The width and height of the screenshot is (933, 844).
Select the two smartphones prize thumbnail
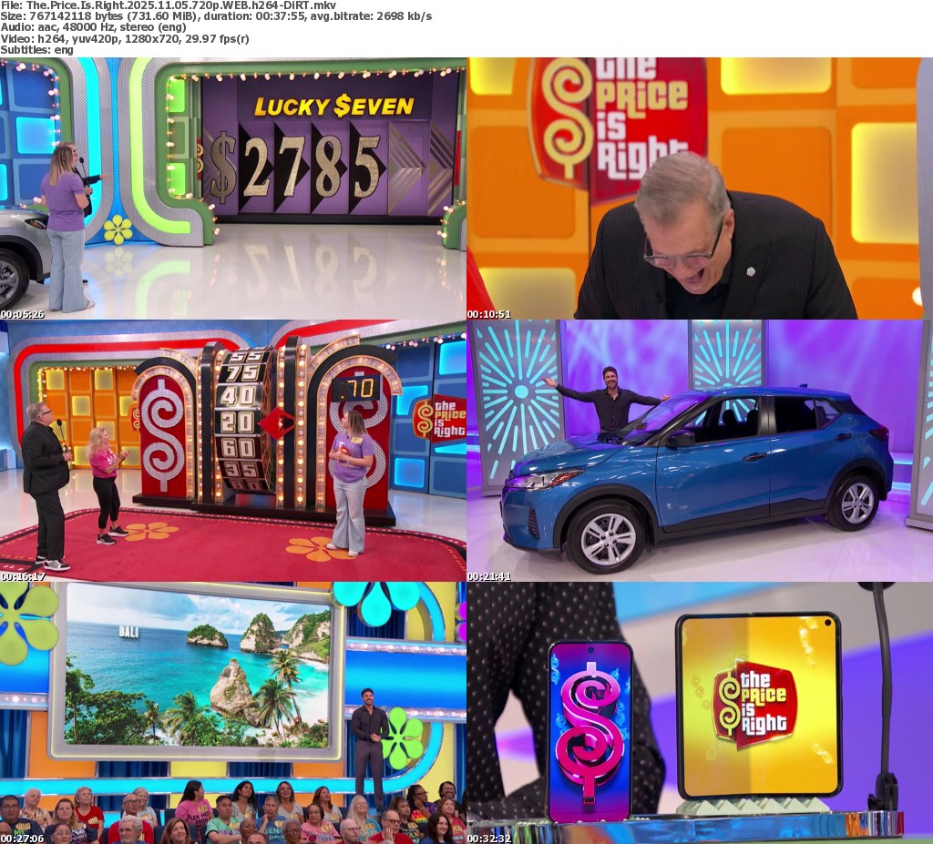coord(700,712)
